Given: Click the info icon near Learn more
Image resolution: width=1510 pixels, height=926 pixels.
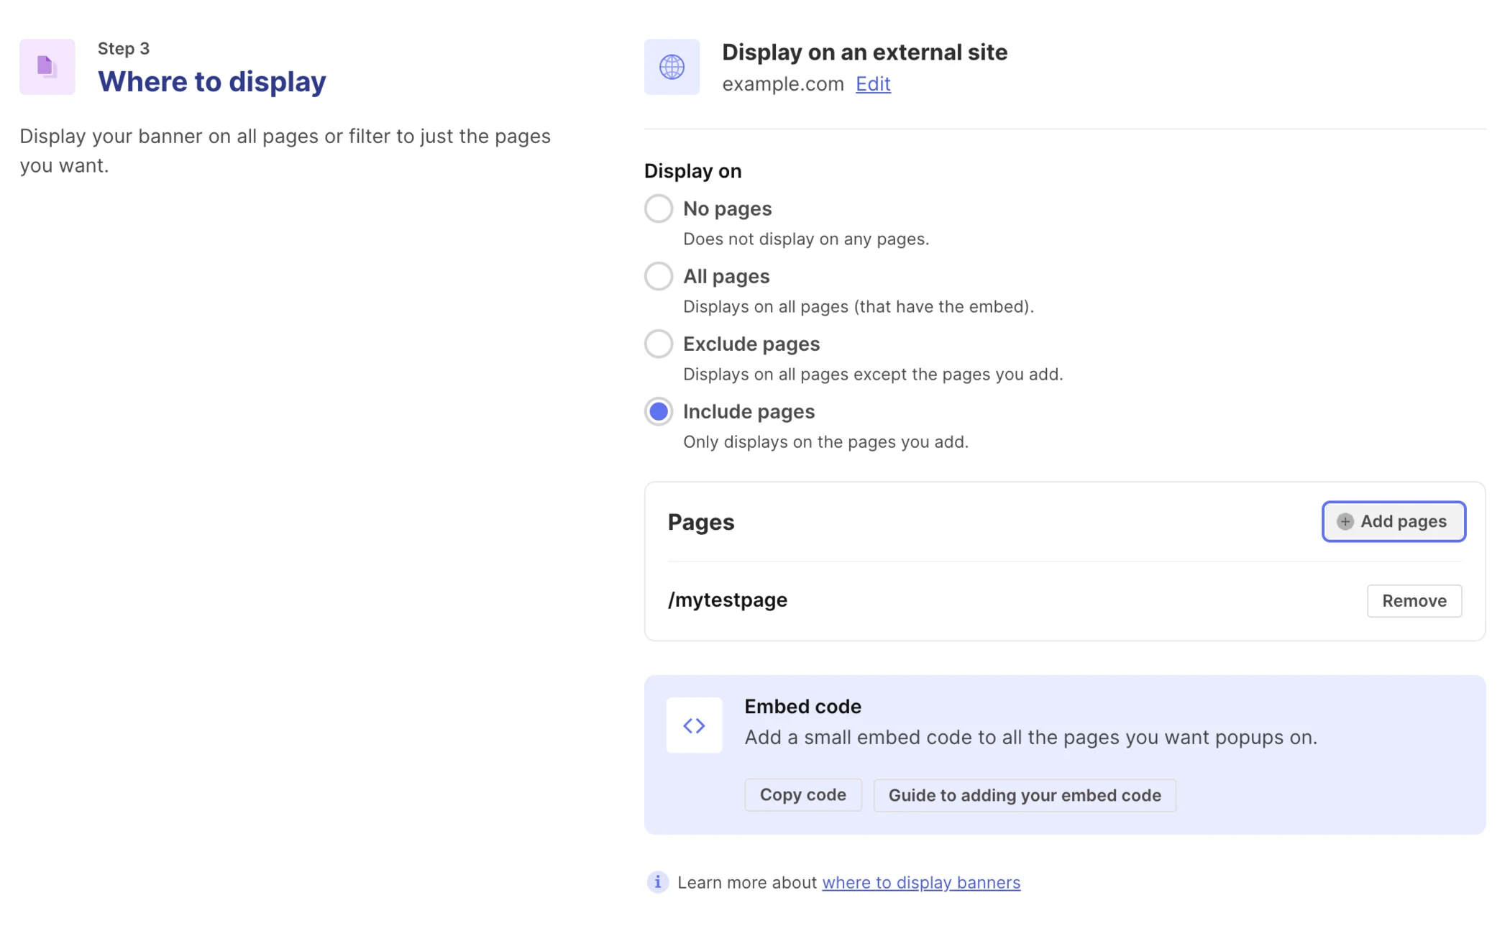Looking at the screenshot, I should [657, 882].
